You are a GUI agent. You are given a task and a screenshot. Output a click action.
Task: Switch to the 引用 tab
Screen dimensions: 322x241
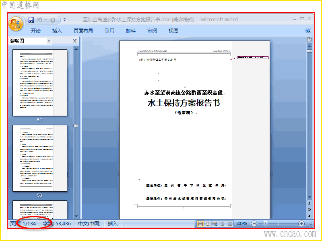tap(109, 31)
